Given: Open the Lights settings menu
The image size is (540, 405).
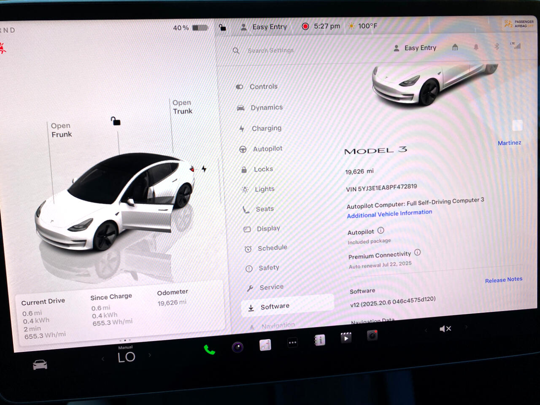Looking at the screenshot, I should (x=258, y=189).
